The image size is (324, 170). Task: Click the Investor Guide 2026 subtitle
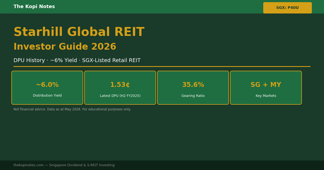[x=65, y=47]
